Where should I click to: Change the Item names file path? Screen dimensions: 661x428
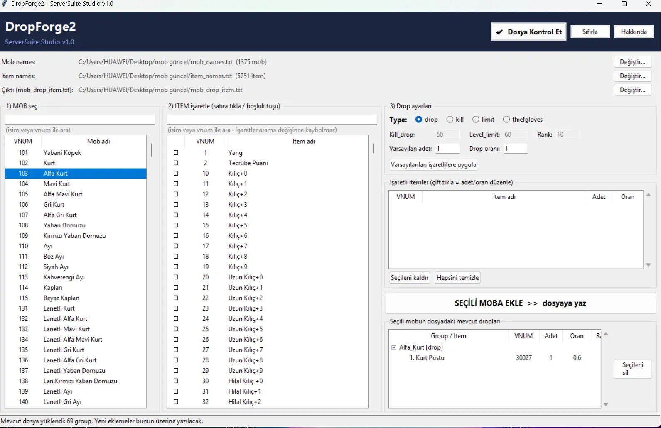(x=632, y=76)
